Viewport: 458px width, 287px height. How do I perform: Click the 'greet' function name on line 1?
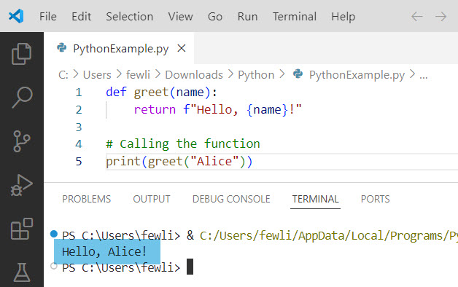click(x=151, y=93)
